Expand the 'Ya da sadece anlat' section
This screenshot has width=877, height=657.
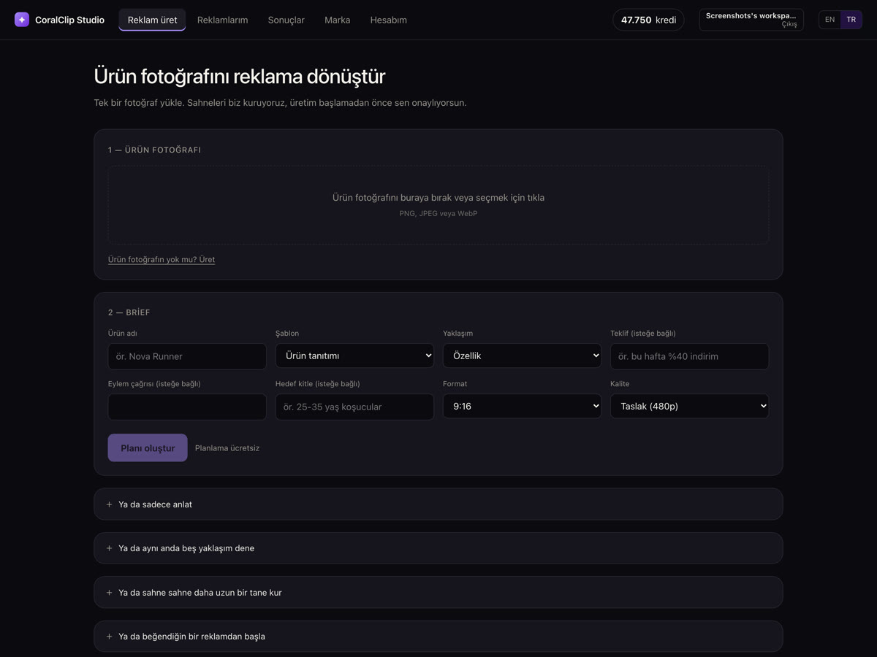click(x=438, y=504)
